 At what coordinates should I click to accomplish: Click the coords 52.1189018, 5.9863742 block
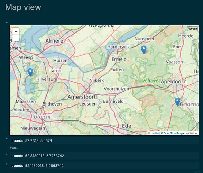[104, 166]
